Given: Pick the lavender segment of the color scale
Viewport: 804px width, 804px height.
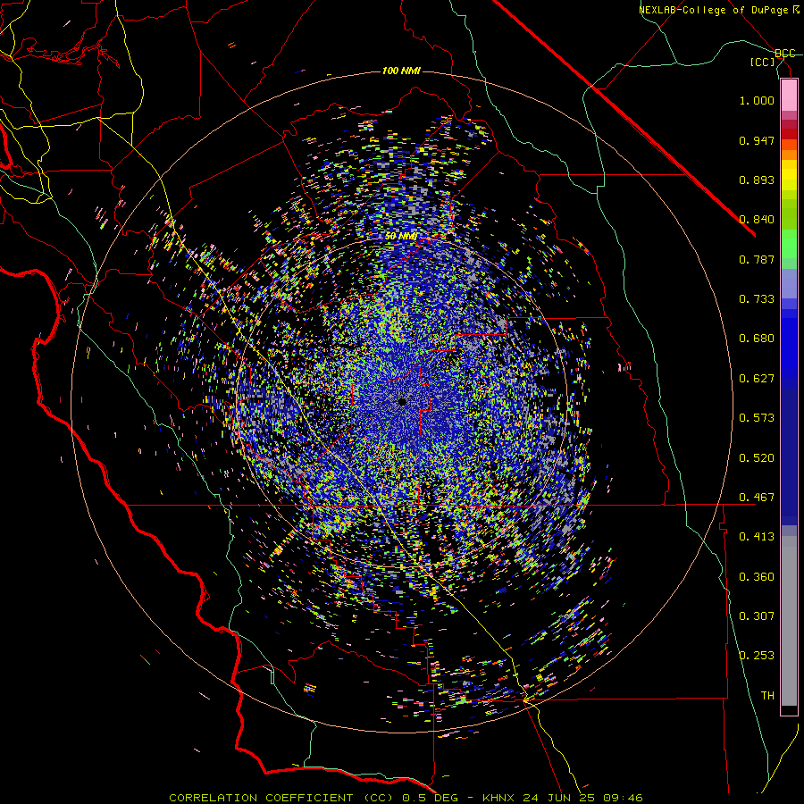Looking at the screenshot, I should pyautogui.click(x=789, y=283).
